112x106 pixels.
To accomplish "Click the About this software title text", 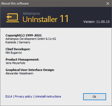I will [15, 3].
